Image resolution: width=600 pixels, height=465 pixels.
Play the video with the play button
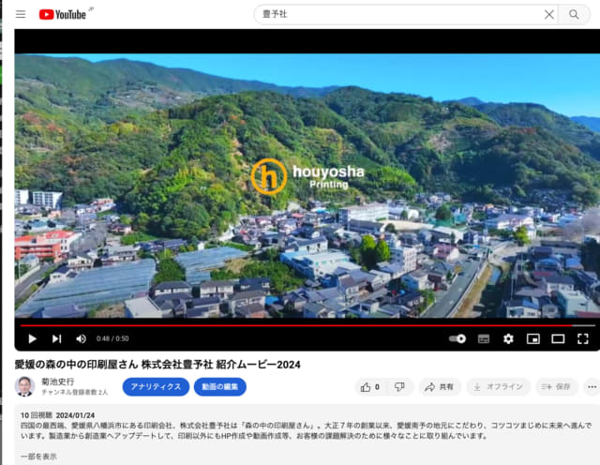coord(33,338)
